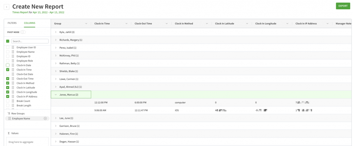
Task: Open the Group column header menu
Action: click(x=86, y=24)
